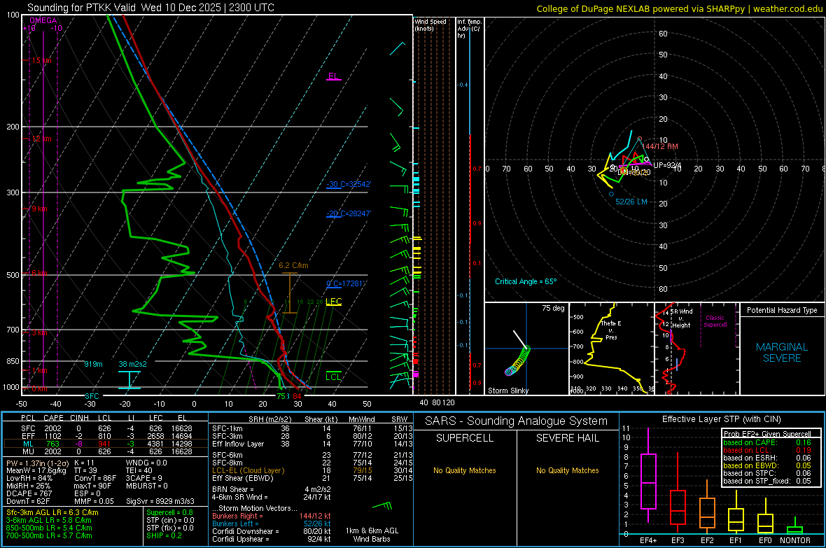Select the 'Eff Shear (EBWD)' row label

243,479
